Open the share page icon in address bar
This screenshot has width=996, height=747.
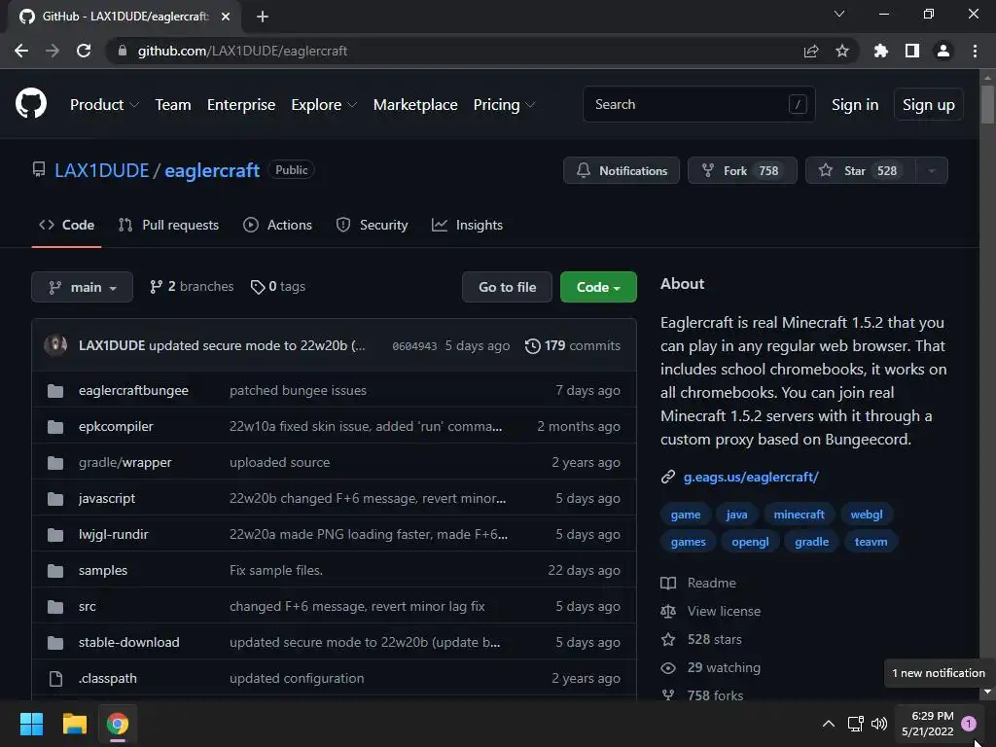[811, 51]
